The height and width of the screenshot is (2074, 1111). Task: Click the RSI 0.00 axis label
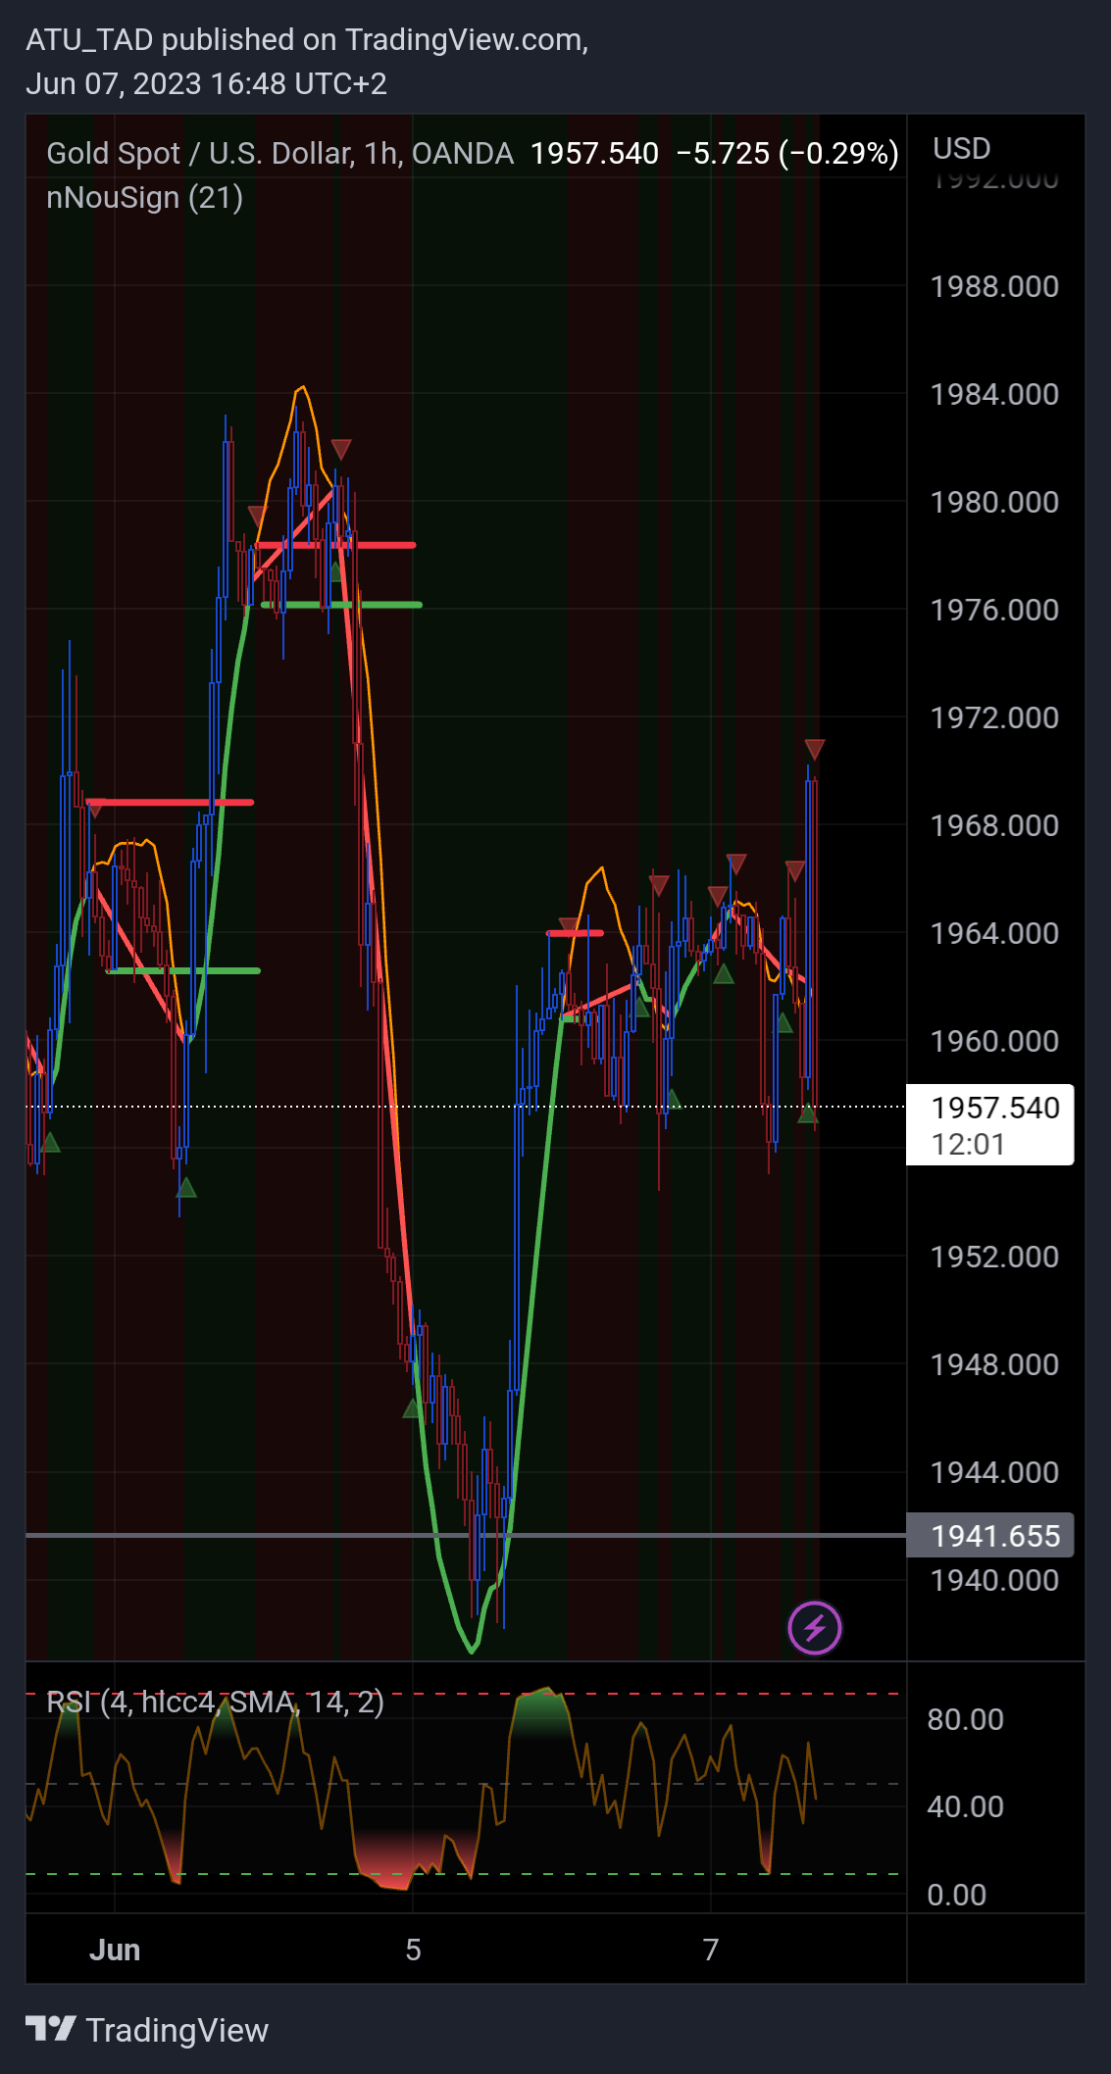point(956,1895)
